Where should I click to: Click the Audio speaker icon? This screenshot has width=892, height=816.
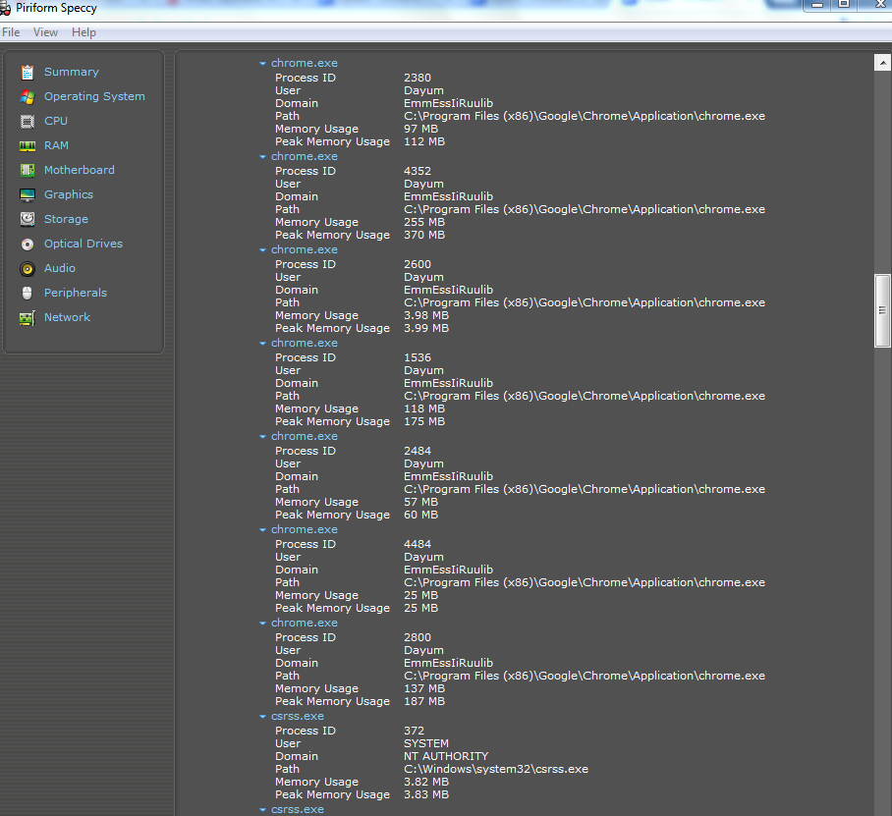(28, 269)
